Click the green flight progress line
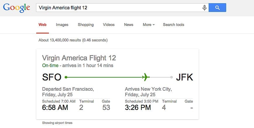 click(104, 77)
